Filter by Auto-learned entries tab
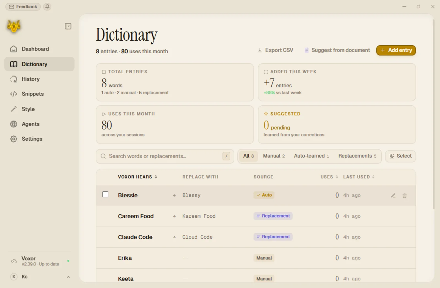Viewport: 440px width, 288px height. [x=312, y=156]
